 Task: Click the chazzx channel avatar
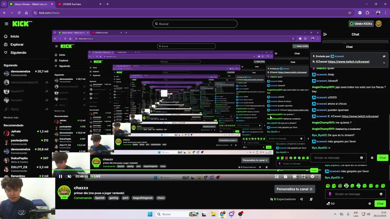(64, 192)
